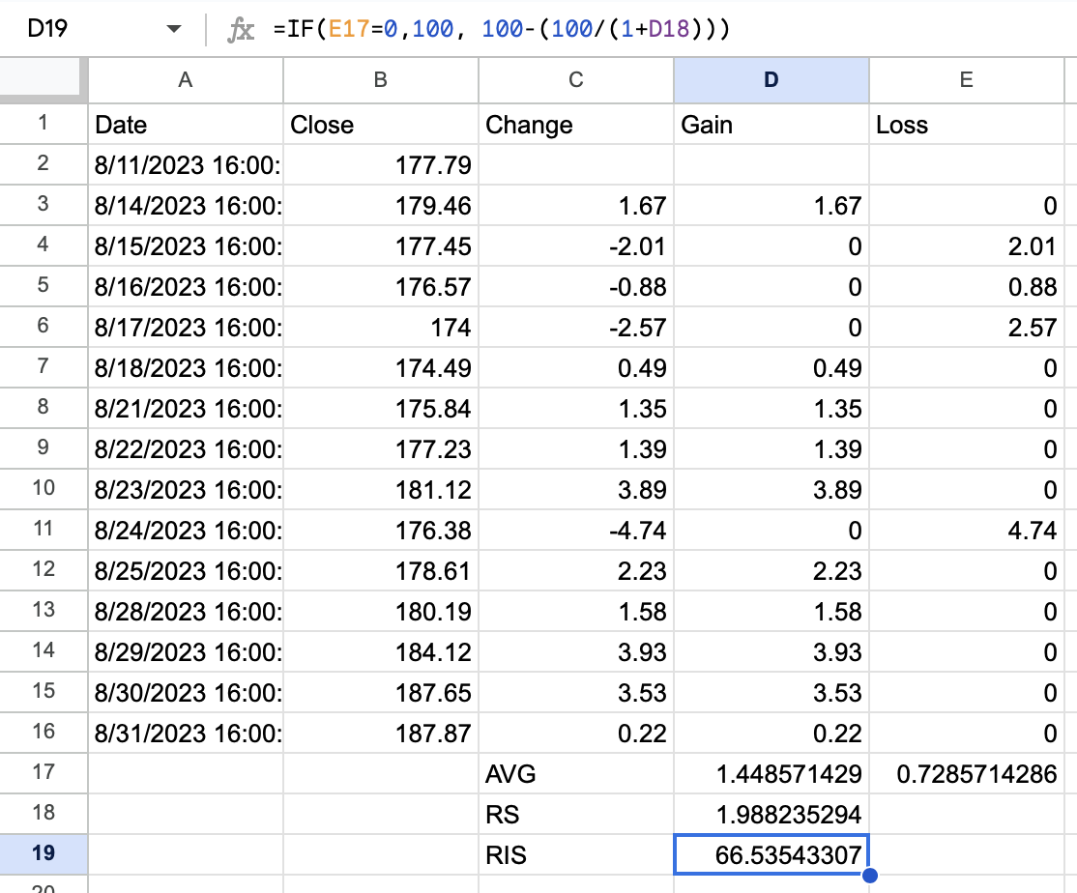Click the Close value 187.65

click(x=381, y=693)
